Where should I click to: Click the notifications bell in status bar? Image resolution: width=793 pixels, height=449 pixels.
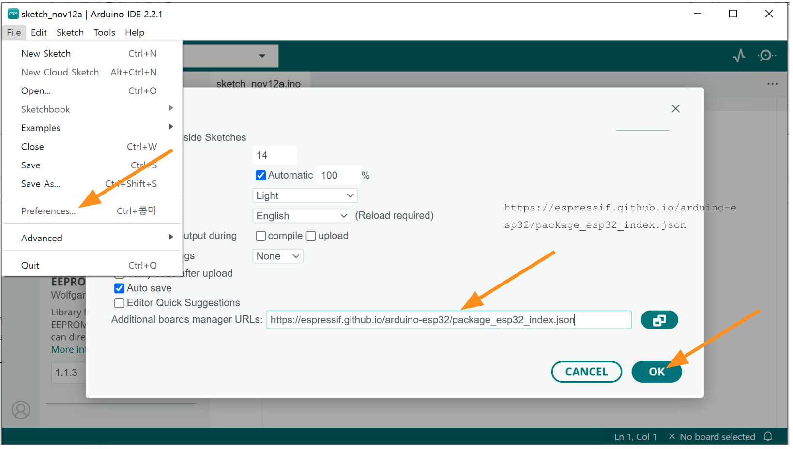click(768, 436)
